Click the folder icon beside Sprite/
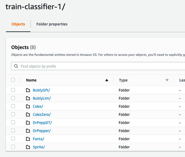This screenshot has width=185, height=157. [x=28, y=147]
